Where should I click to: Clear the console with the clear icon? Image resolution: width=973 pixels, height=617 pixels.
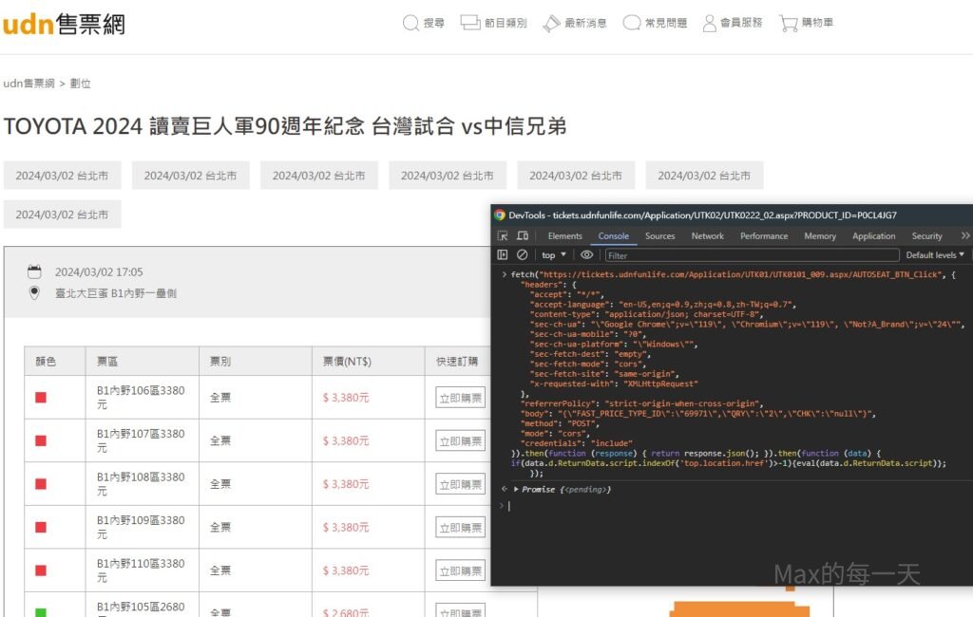coord(522,255)
